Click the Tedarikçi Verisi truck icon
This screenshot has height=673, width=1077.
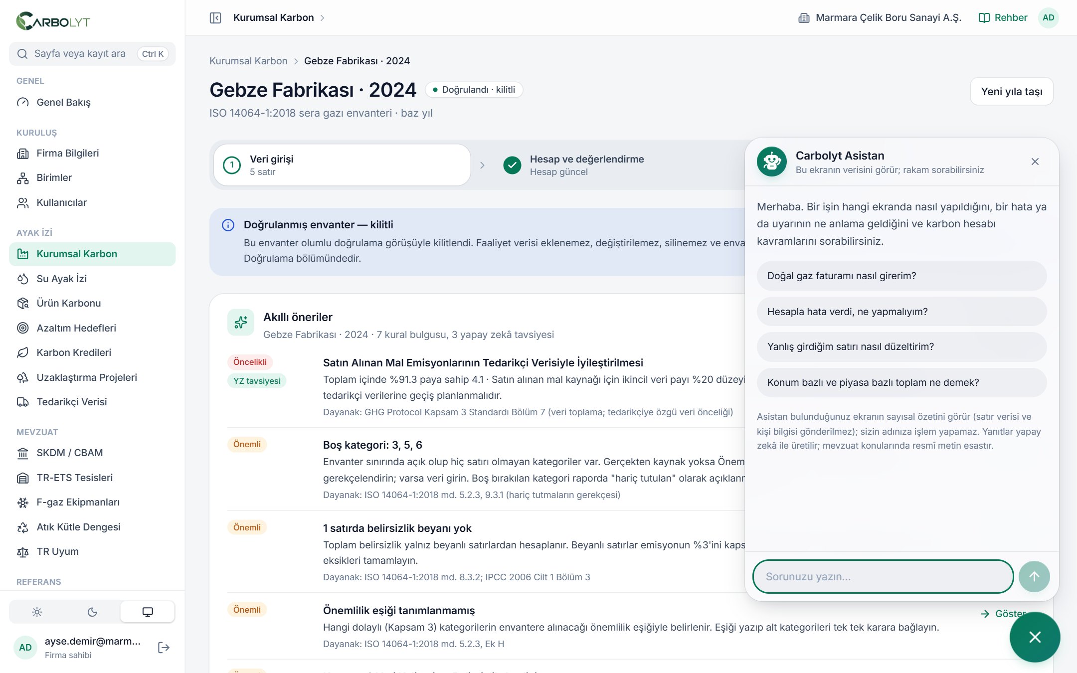[23, 402]
